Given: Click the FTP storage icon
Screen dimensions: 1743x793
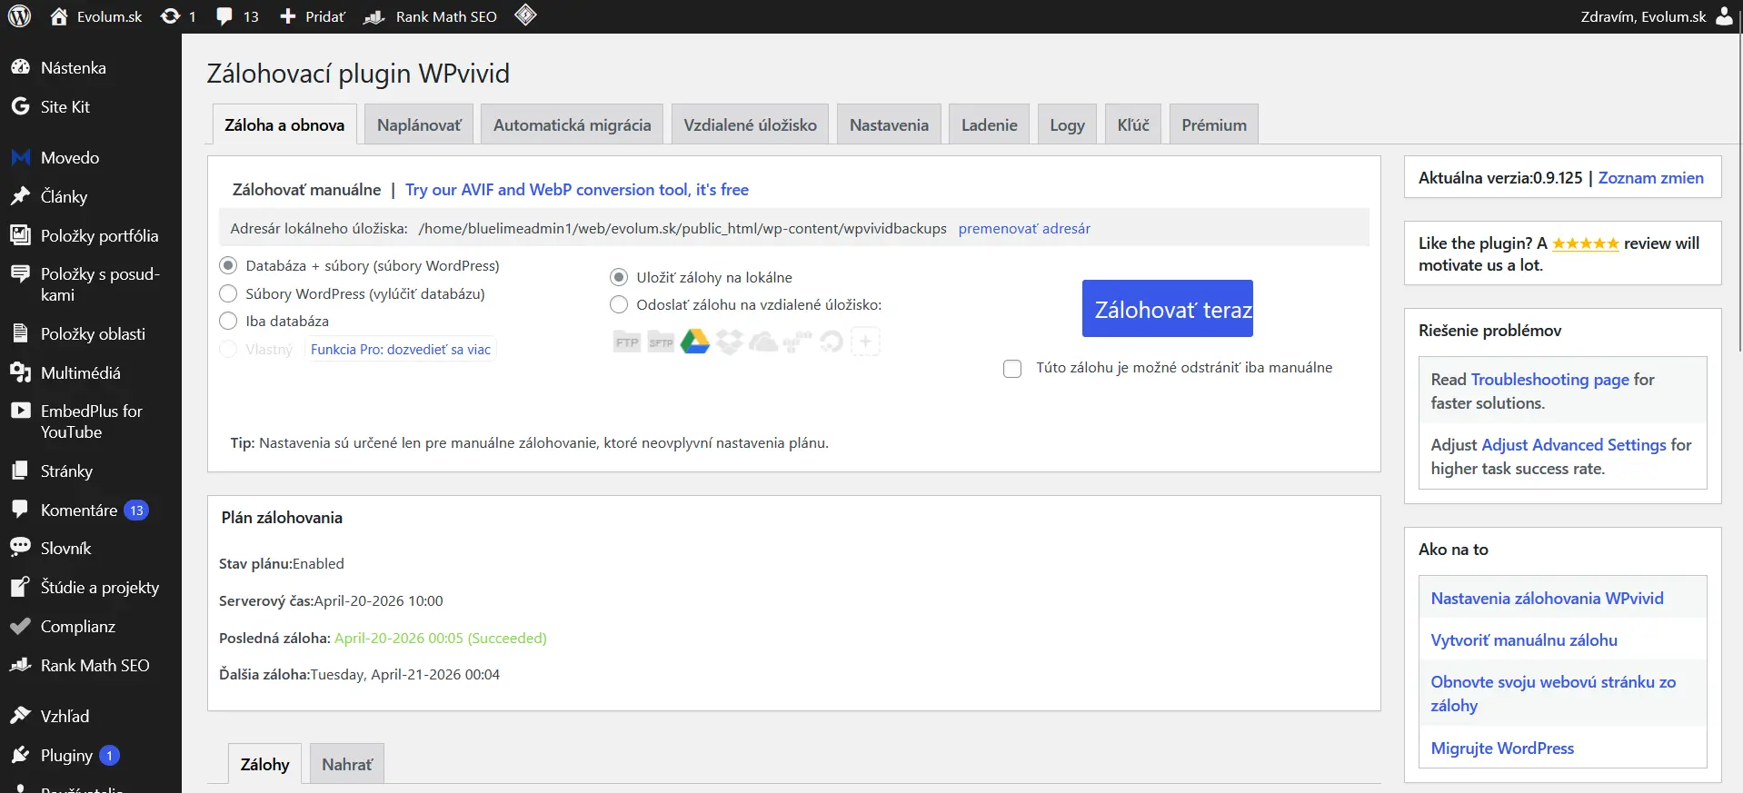Looking at the screenshot, I should pos(627,342).
